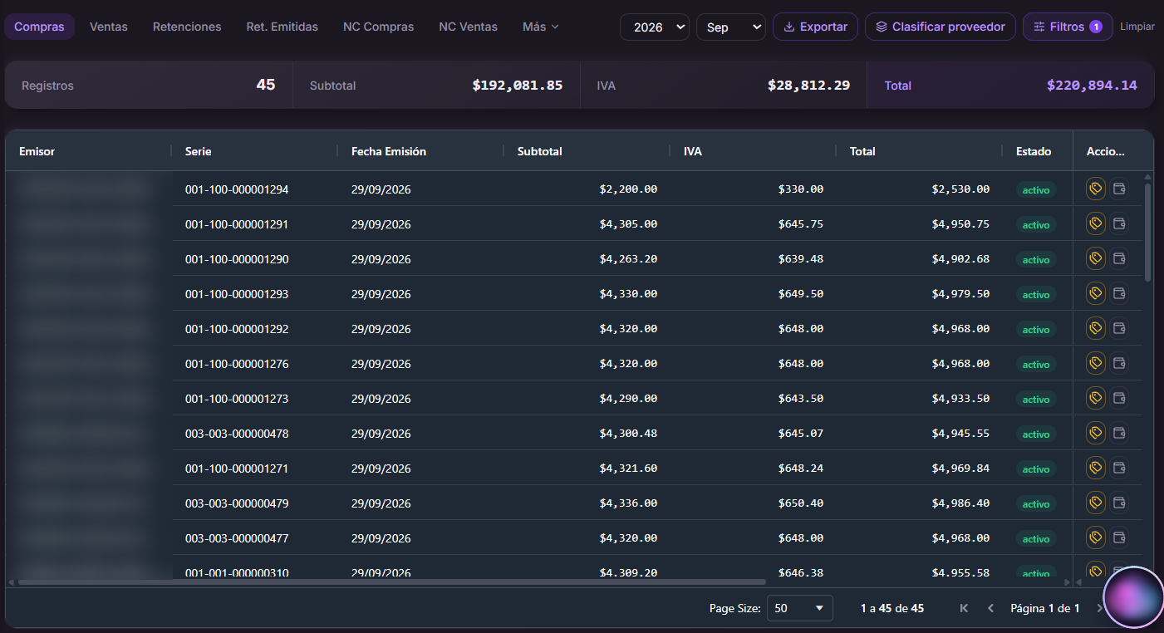This screenshot has width=1164, height=633.
Task: Click the tag icon for serie 001-100-000001293
Action: pyautogui.click(x=1096, y=294)
